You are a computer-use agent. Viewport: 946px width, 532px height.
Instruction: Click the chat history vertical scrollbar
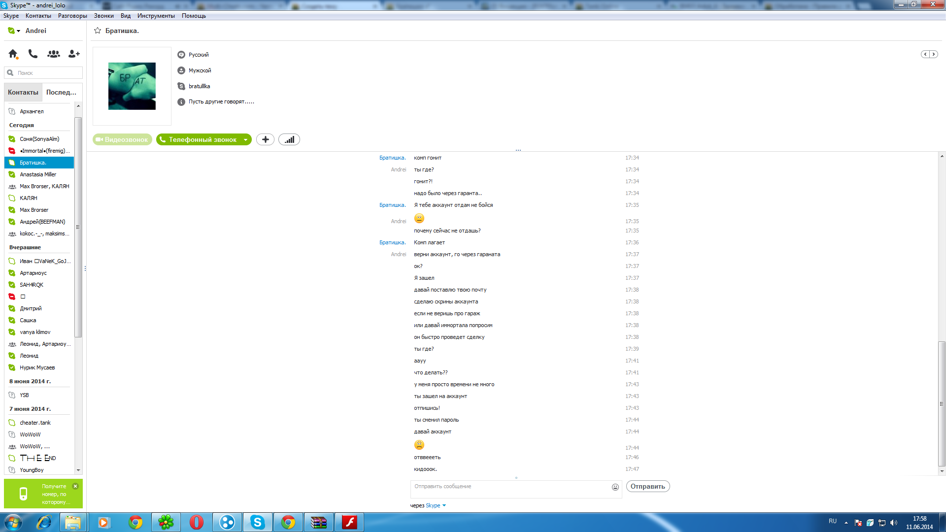pos(942,403)
